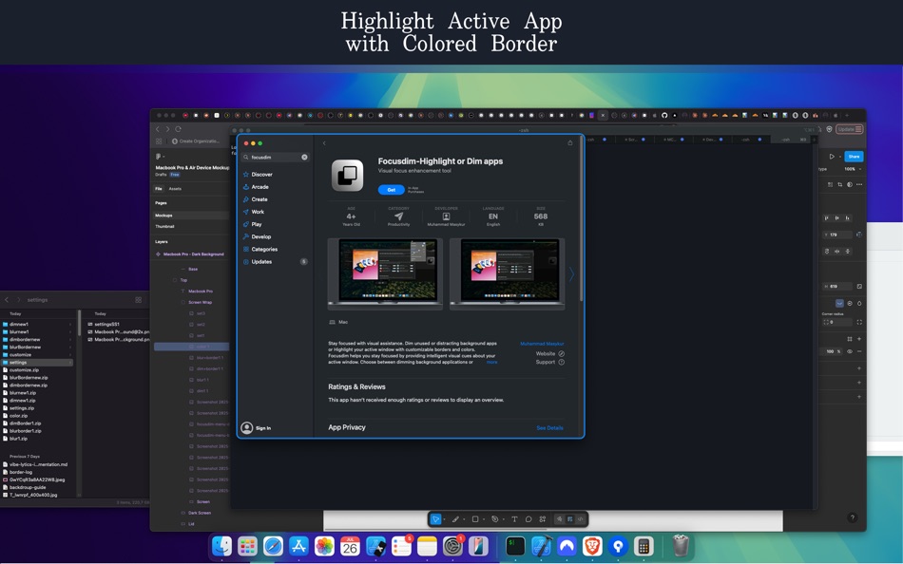Open shape tool dropdown arrow in Figma
Screen dimensions: 903x564
[484, 519]
